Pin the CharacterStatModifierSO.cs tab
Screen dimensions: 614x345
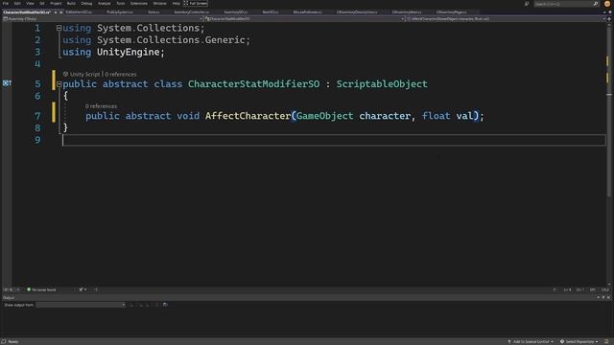pos(56,12)
